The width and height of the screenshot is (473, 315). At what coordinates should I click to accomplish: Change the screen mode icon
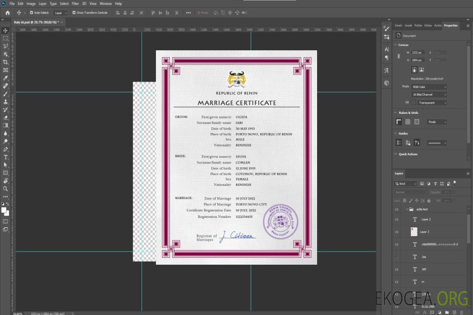pos(5,229)
